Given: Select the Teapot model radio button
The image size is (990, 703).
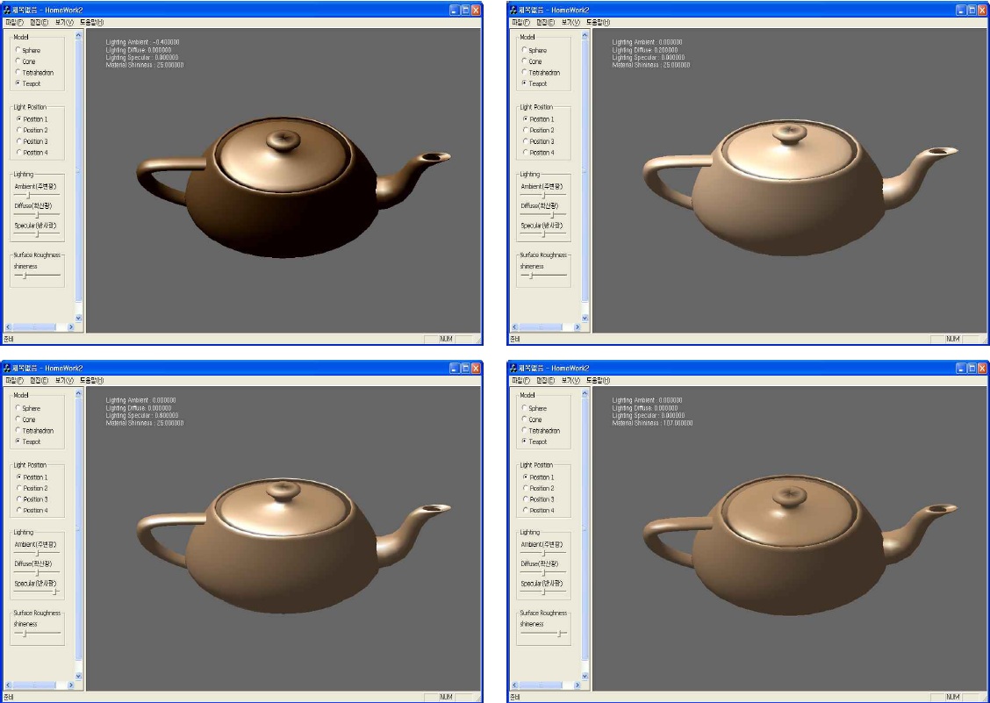Looking at the screenshot, I should pos(16,82).
